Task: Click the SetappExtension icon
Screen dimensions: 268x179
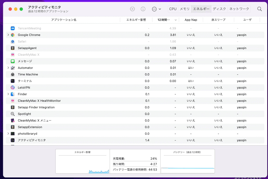Action: [x=13, y=127]
